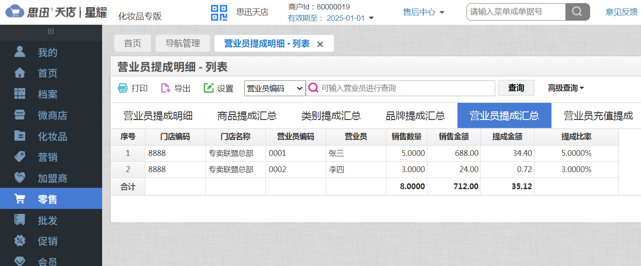Select the 档案 sidebar icon
641x266 pixels.
coord(20,94)
